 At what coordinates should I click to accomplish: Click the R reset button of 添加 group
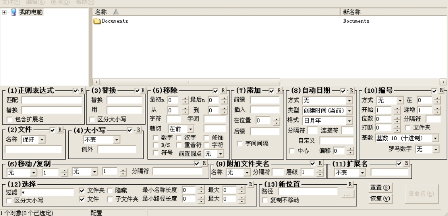coord(279,90)
